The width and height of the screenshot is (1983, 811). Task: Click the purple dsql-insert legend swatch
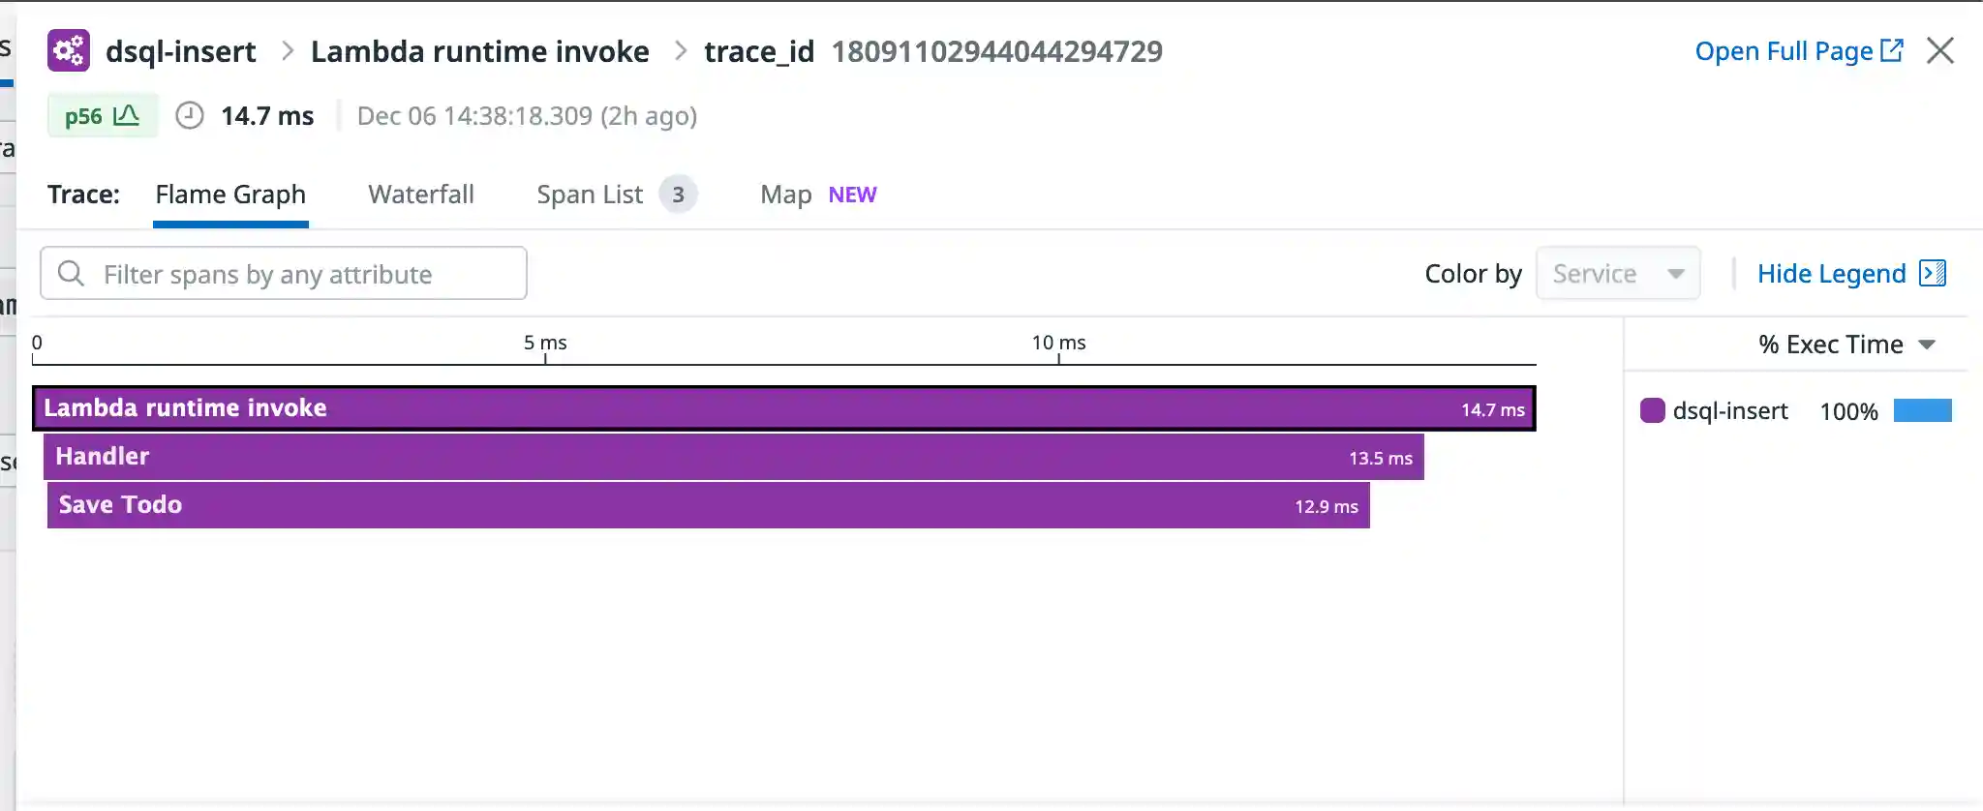(x=1652, y=410)
